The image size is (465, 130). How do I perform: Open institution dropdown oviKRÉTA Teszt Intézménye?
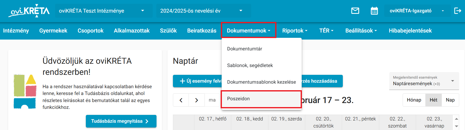[104, 11]
